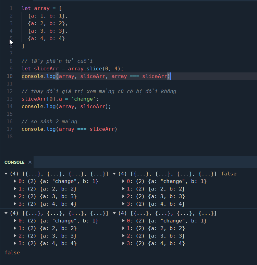Click the '{a: 2, b: 2},' code line
The width and height of the screenshot is (257, 265).
[48, 23]
